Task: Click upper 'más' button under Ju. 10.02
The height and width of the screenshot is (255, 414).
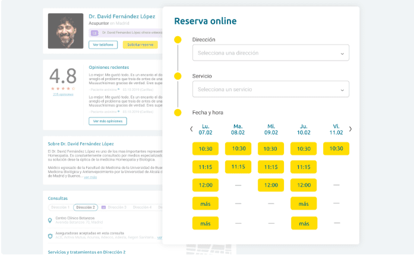Action: point(304,203)
